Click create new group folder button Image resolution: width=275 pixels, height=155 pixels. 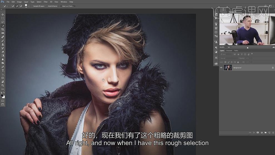(266, 132)
